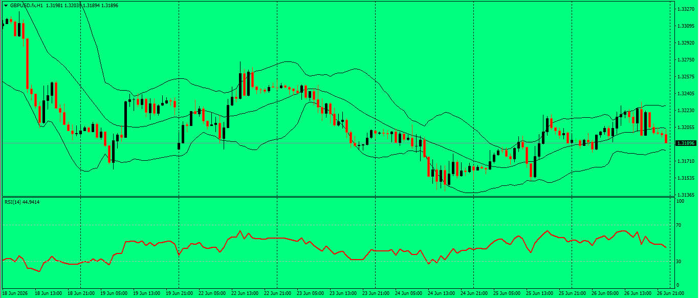The image size is (699, 298).
Task: Select the 26 Jun 21:00 time label
Action: (x=670, y=293)
